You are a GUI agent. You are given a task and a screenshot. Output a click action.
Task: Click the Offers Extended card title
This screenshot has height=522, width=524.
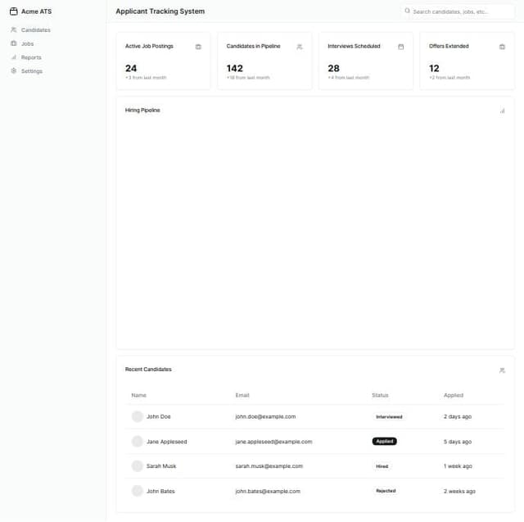449,46
